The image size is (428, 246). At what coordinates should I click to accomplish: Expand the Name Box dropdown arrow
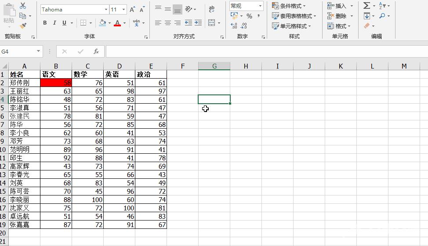38,51
